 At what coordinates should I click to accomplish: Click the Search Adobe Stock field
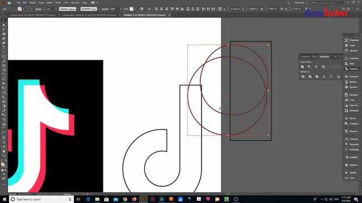[x=328, y=2]
